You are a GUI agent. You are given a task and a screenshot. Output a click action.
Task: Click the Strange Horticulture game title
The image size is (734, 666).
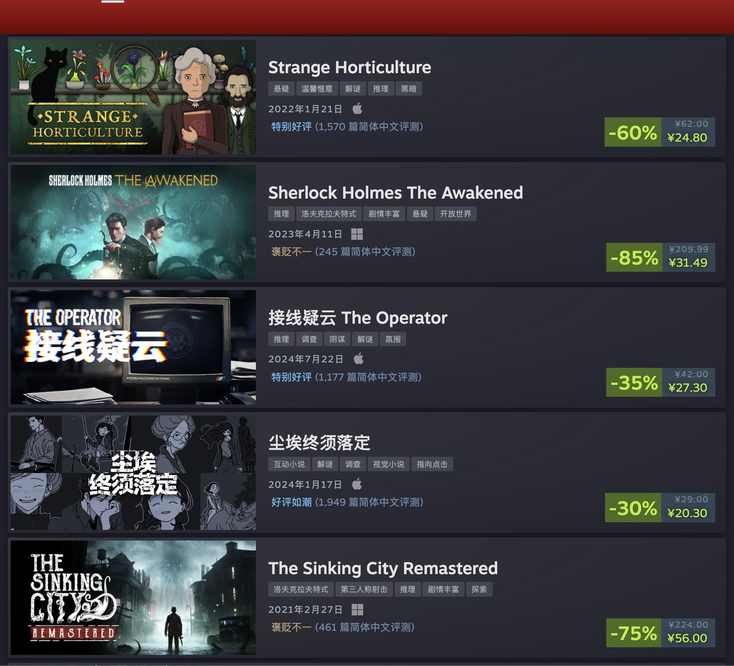pos(350,67)
